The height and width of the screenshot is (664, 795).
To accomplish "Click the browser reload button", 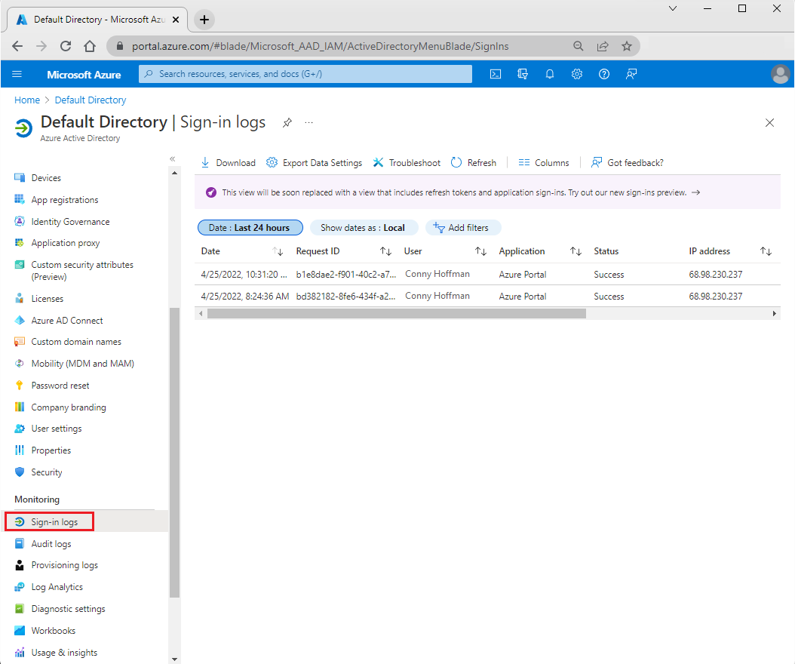I will pyautogui.click(x=66, y=46).
